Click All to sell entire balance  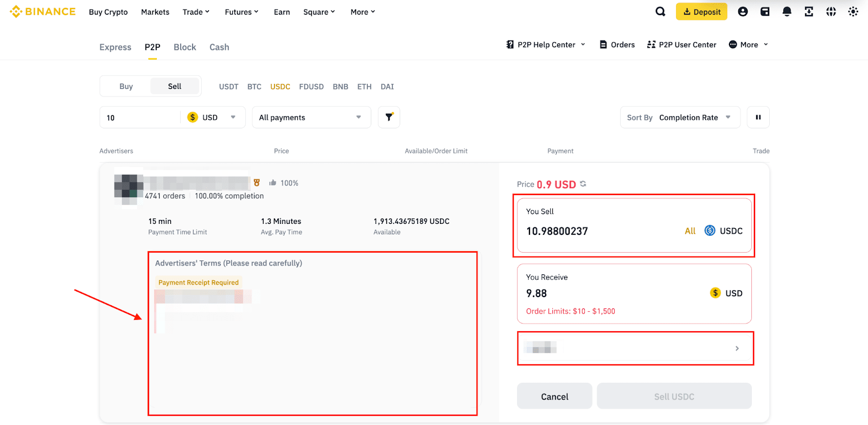[690, 231]
